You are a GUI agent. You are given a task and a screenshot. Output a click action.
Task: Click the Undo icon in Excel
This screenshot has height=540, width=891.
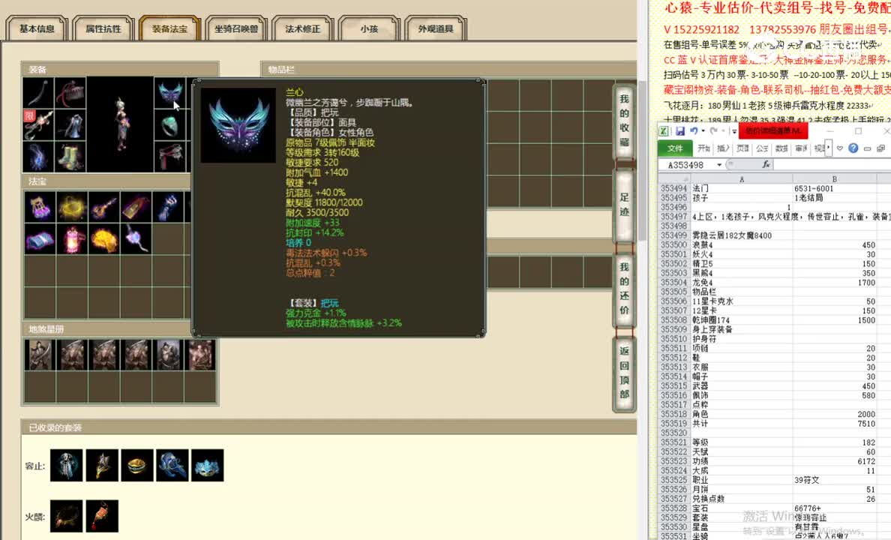[694, 131]
